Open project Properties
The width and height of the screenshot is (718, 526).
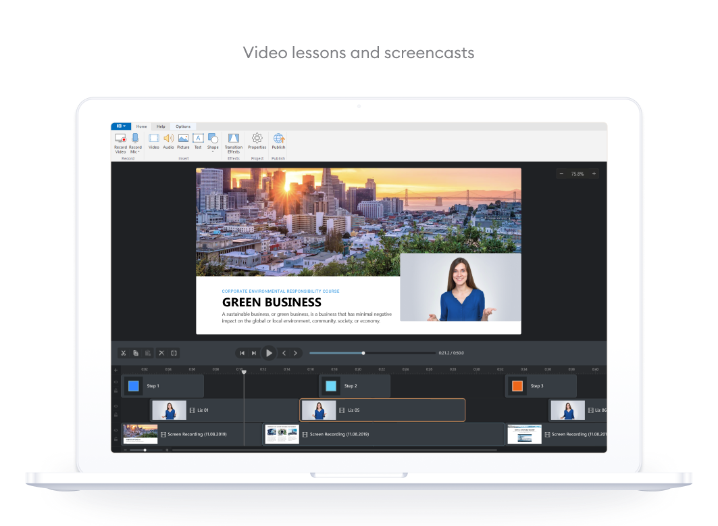point(257,141)
